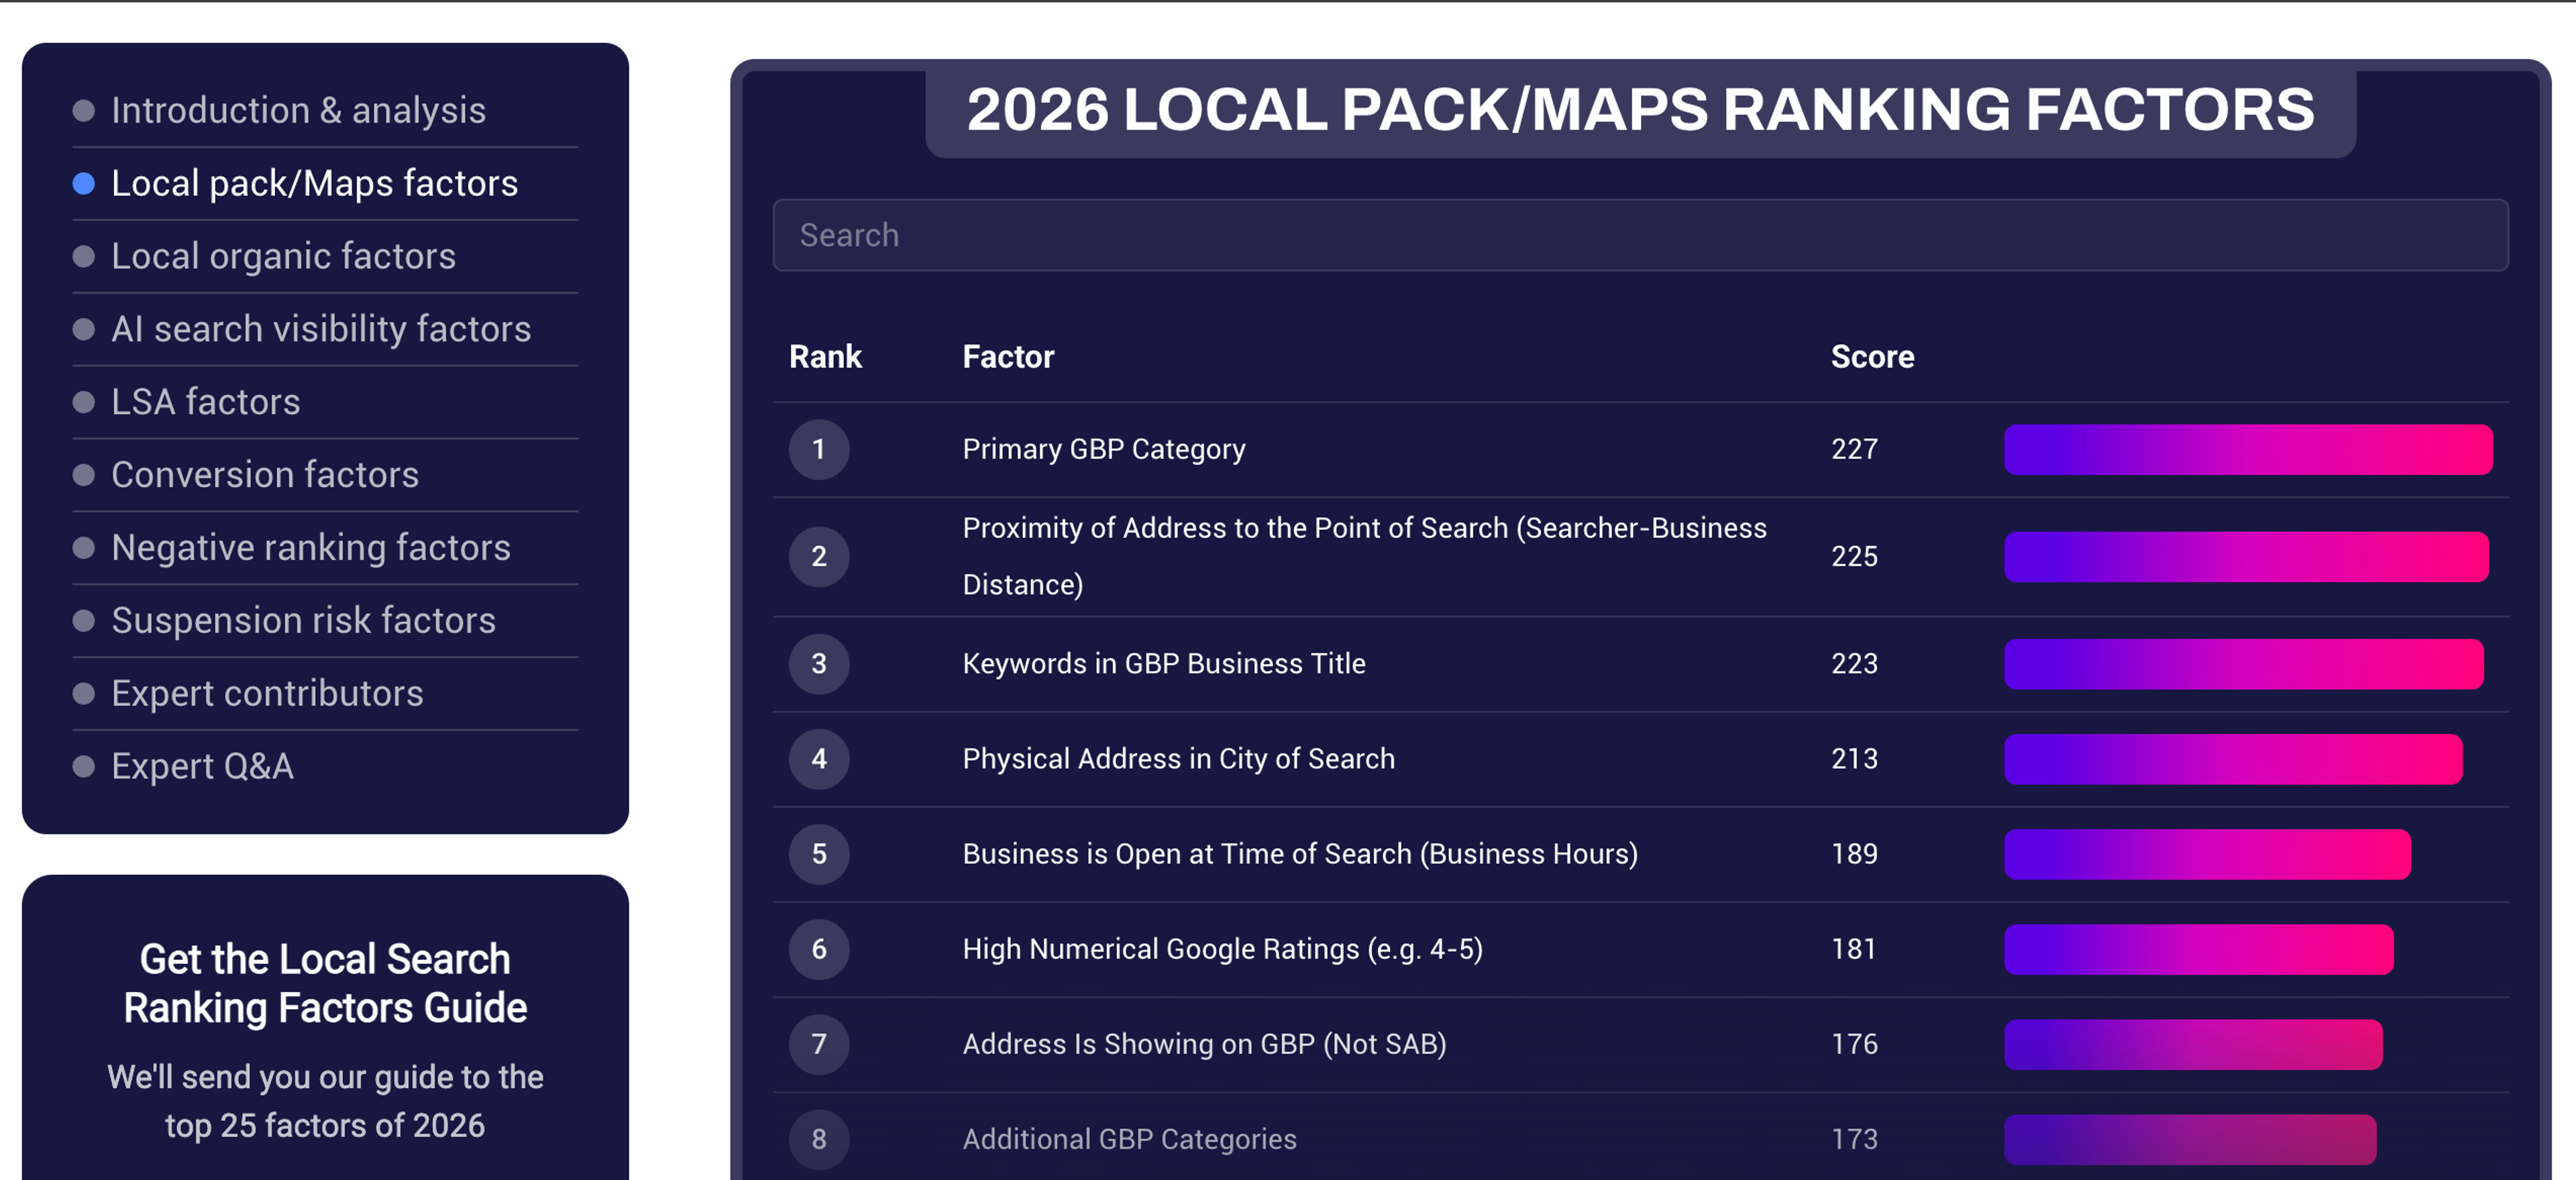Click score value 225

click(1854, 556)
